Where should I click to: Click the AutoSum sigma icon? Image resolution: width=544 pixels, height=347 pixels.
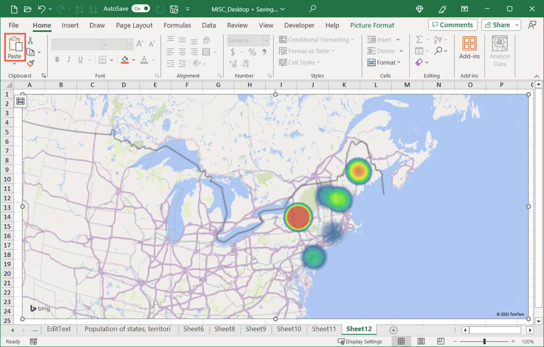point(419,40)
